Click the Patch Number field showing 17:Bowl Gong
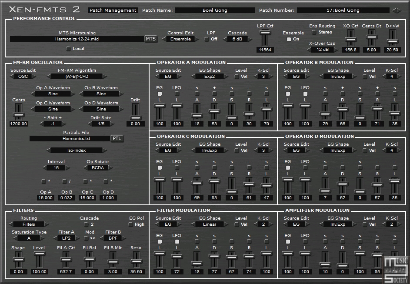 coord(343,10)
